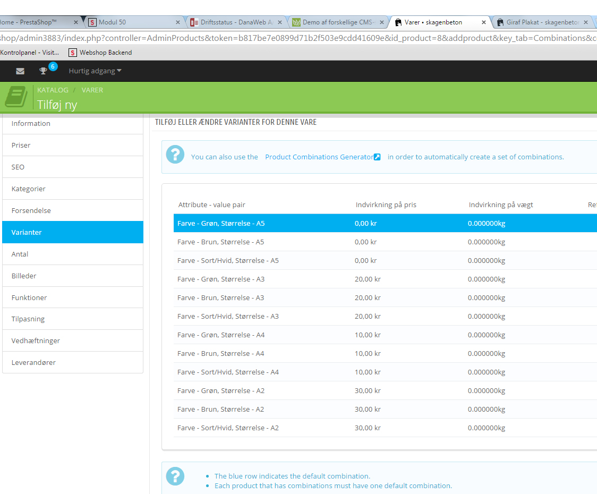Viewport: 597px width, 494px height.
Task: Click the green catalog book icon
Action: (x=16, y=97)
